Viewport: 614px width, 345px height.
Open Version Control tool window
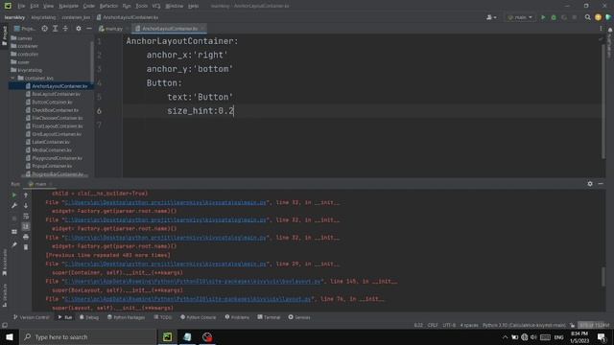tap(32, 317)
